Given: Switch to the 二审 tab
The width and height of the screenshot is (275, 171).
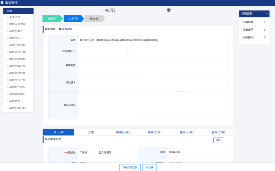Looking at the screenshot, I should tap(91, 132).
